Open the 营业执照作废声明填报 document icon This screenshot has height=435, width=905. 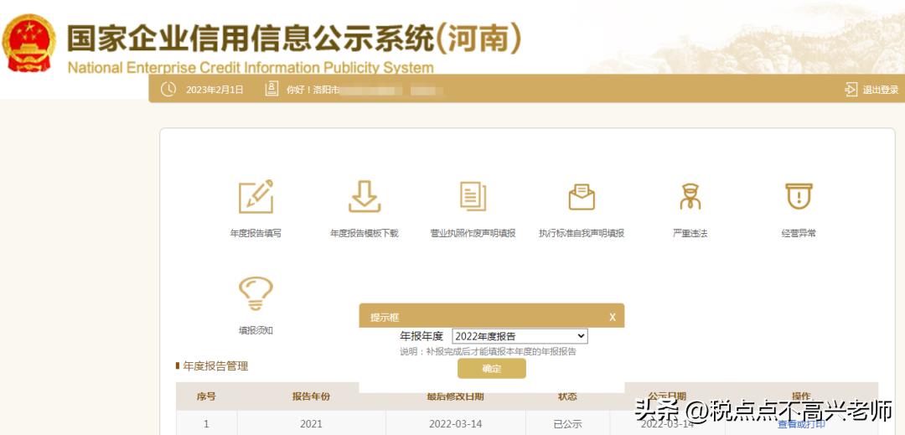coord(473,197)
